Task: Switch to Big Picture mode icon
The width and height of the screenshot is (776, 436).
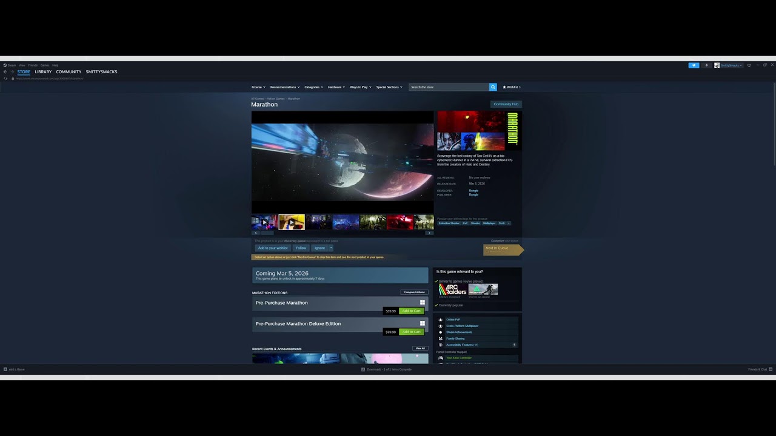Action: point(749,65)
